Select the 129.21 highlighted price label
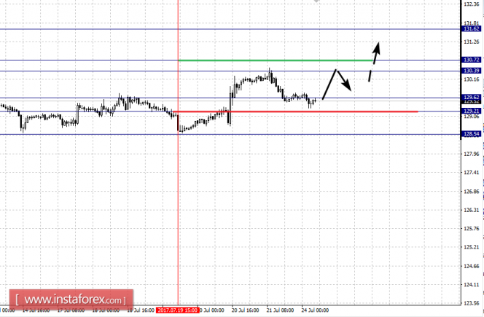The image size is (484, 317). [x=471, y=111]
